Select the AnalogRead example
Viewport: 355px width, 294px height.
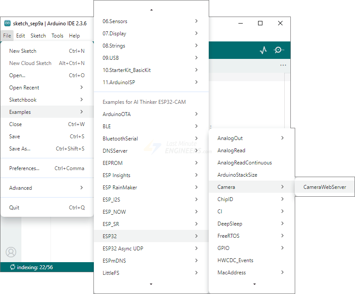pyautogui.click(x=231, y=150)
